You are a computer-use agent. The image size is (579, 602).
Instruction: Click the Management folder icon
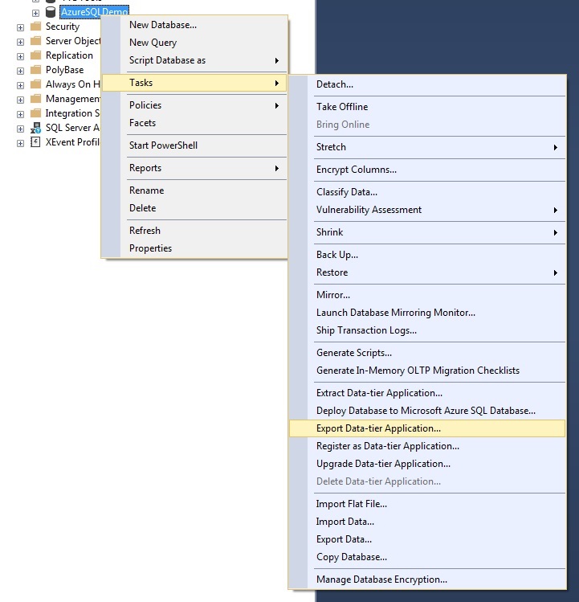click(x=35, y=99)
